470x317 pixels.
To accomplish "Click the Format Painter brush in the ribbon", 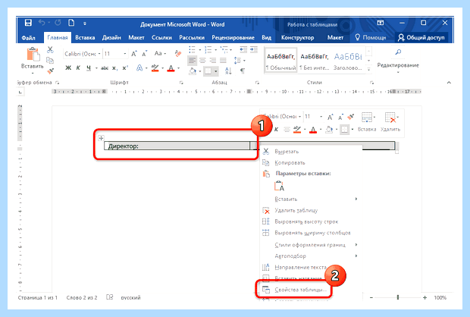I will click(50, 71).
